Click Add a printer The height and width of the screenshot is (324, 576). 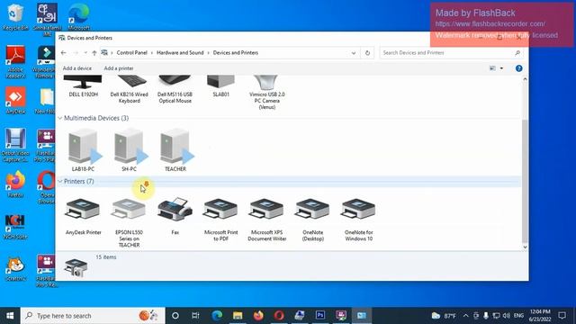click(119, 68)
